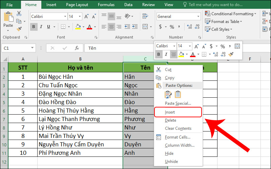Toggle Italic in the ribbon Font group
Viewport: 271px width, 169px height.
click(x=41, y=27)
